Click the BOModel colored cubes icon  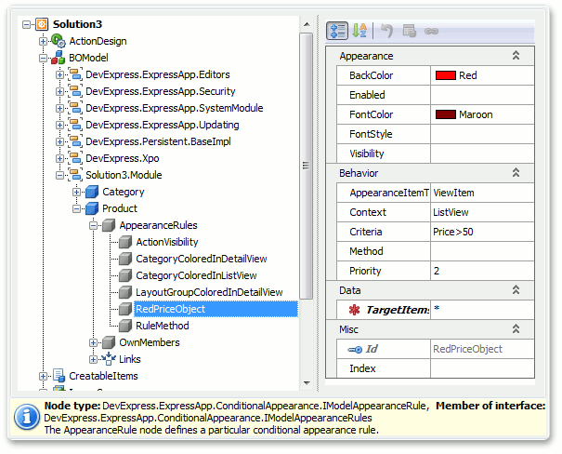click(59, 58)
